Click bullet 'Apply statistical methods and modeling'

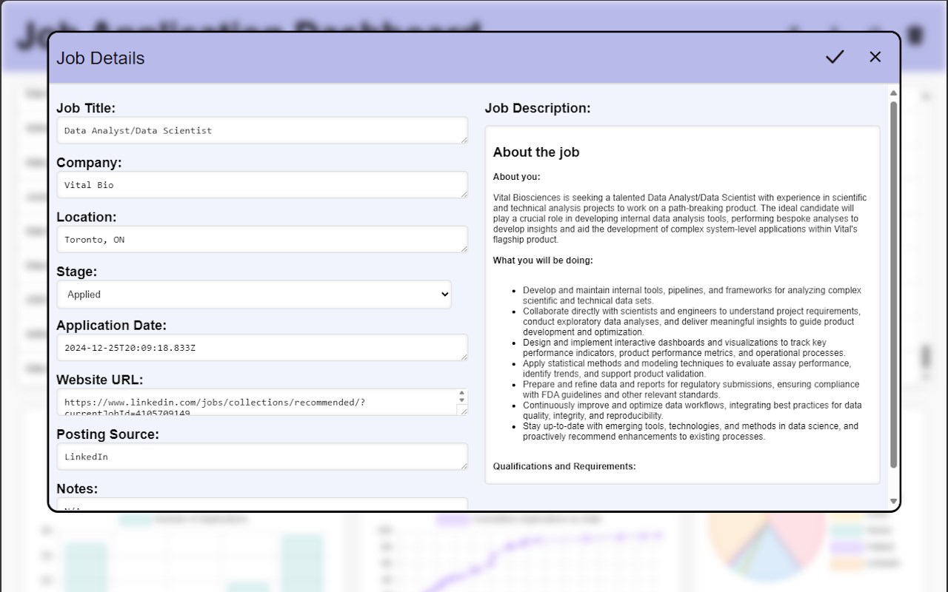click(x=687, y=369)
